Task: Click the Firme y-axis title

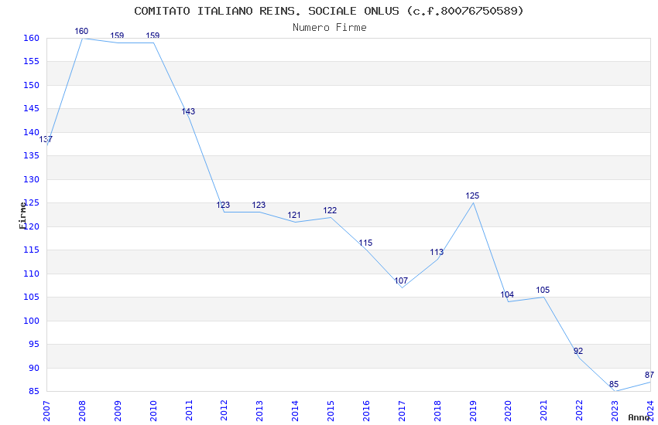Action: coord(23,216)
